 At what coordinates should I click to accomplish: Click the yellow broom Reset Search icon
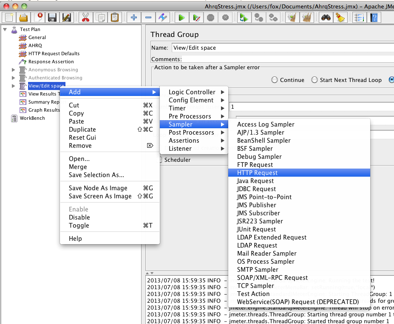click(340, 17)
